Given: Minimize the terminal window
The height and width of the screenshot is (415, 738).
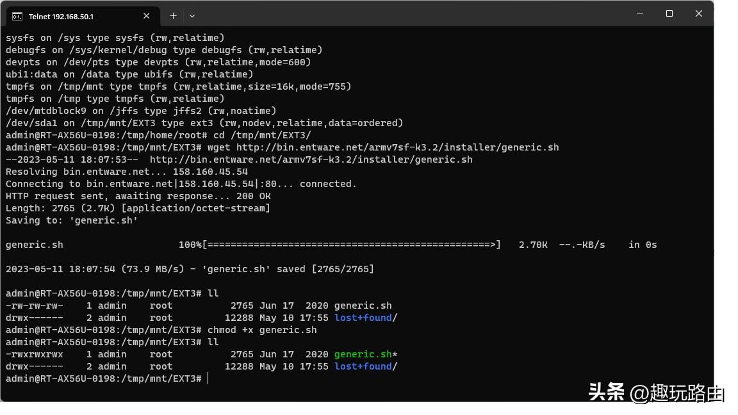Looking at the screenshot, I should coord(640,13).
